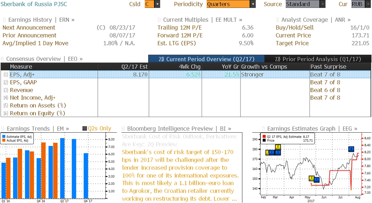Click orange Actual EPS, Adj legend swatch

(4, 140)
